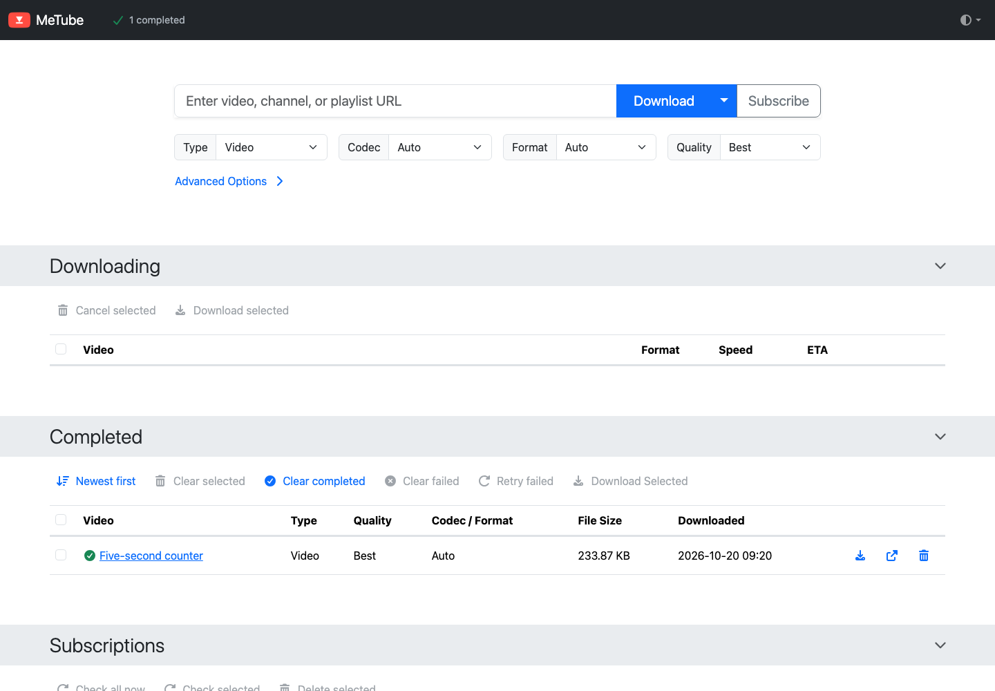This screenshot has height=691, width=995.
Task: Collapse the Completed section
Action: (940, 437)
